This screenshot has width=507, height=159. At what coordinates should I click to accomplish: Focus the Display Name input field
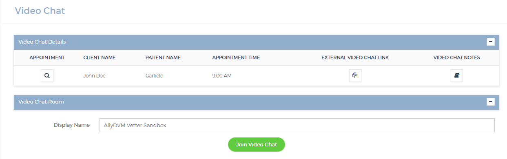[297, 125]
